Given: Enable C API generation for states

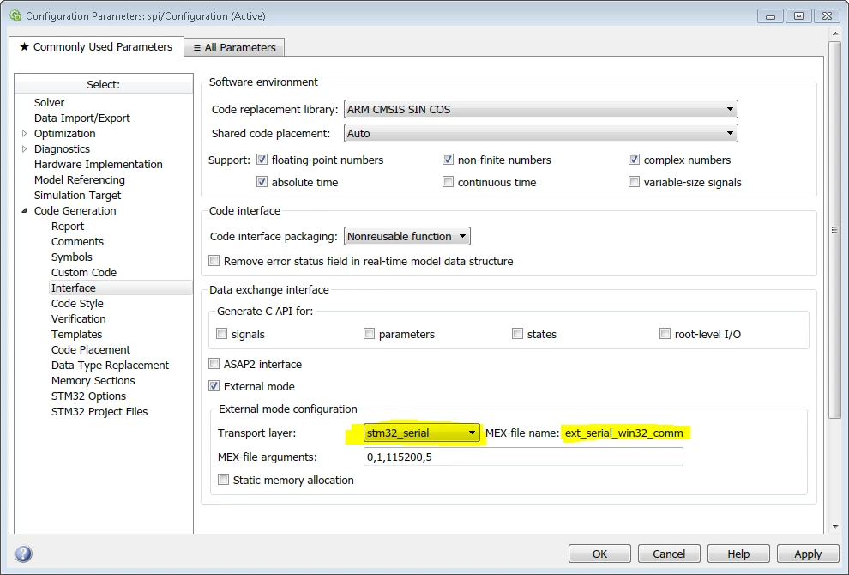Looking at the screenshot, I should pos(518,334).
